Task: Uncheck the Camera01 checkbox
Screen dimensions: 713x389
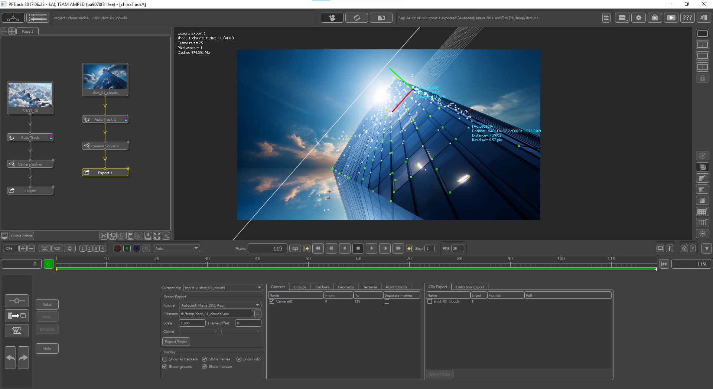Action: tap(272, 301)
